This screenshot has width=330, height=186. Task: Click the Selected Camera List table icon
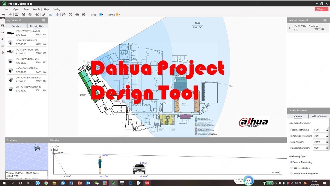(325, 20)
